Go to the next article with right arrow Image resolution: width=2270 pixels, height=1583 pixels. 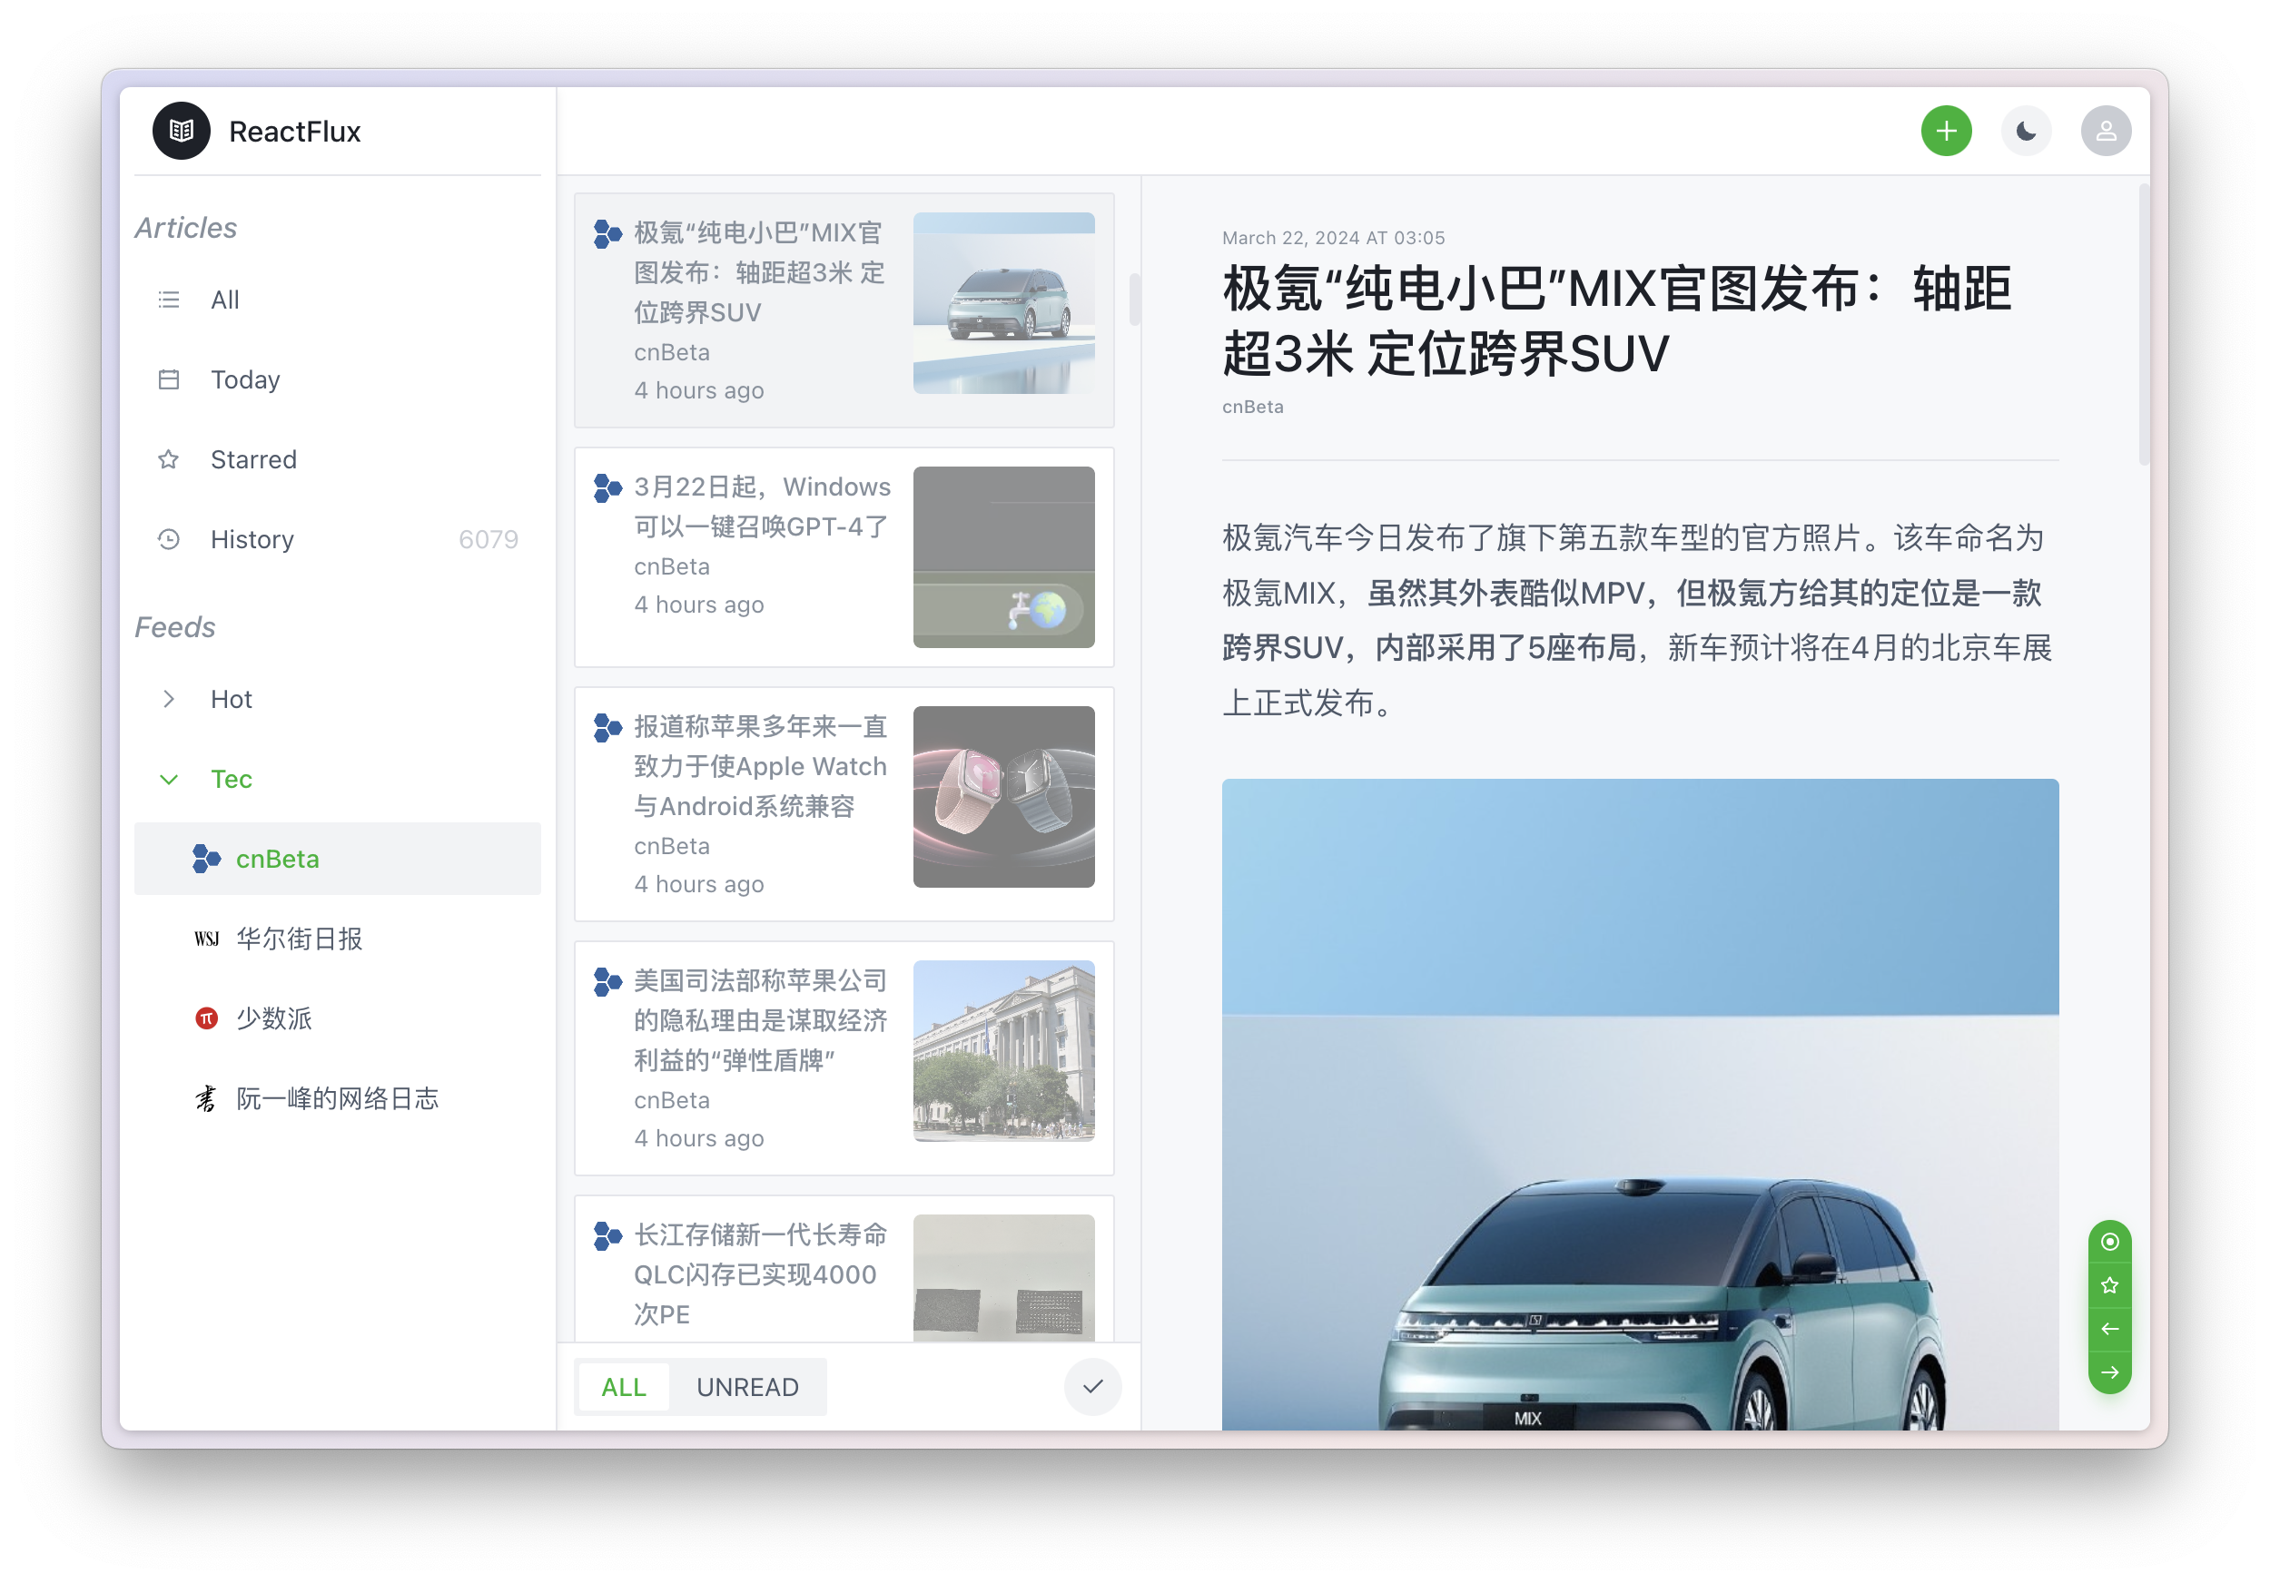point(2109,1372)
